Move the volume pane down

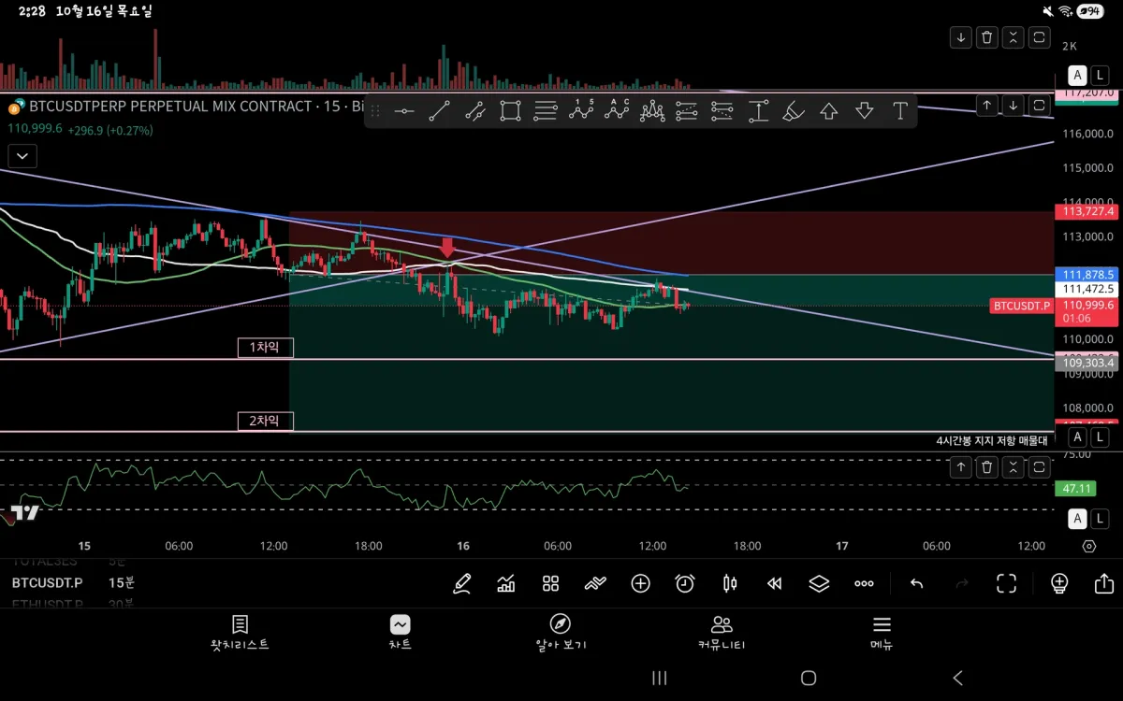[x=961, y=37]
